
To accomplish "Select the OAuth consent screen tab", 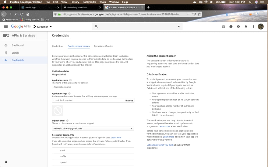I will coord(79,46).
